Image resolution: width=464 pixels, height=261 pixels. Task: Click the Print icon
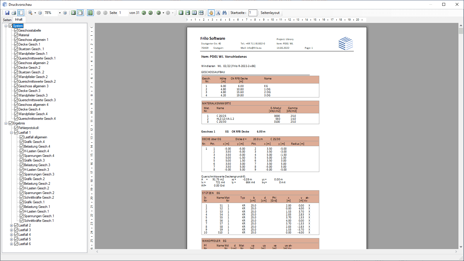click(x=14, y=13)
